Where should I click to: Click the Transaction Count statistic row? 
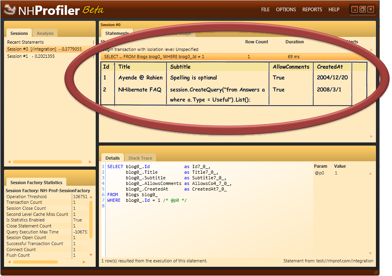[47, 202]
